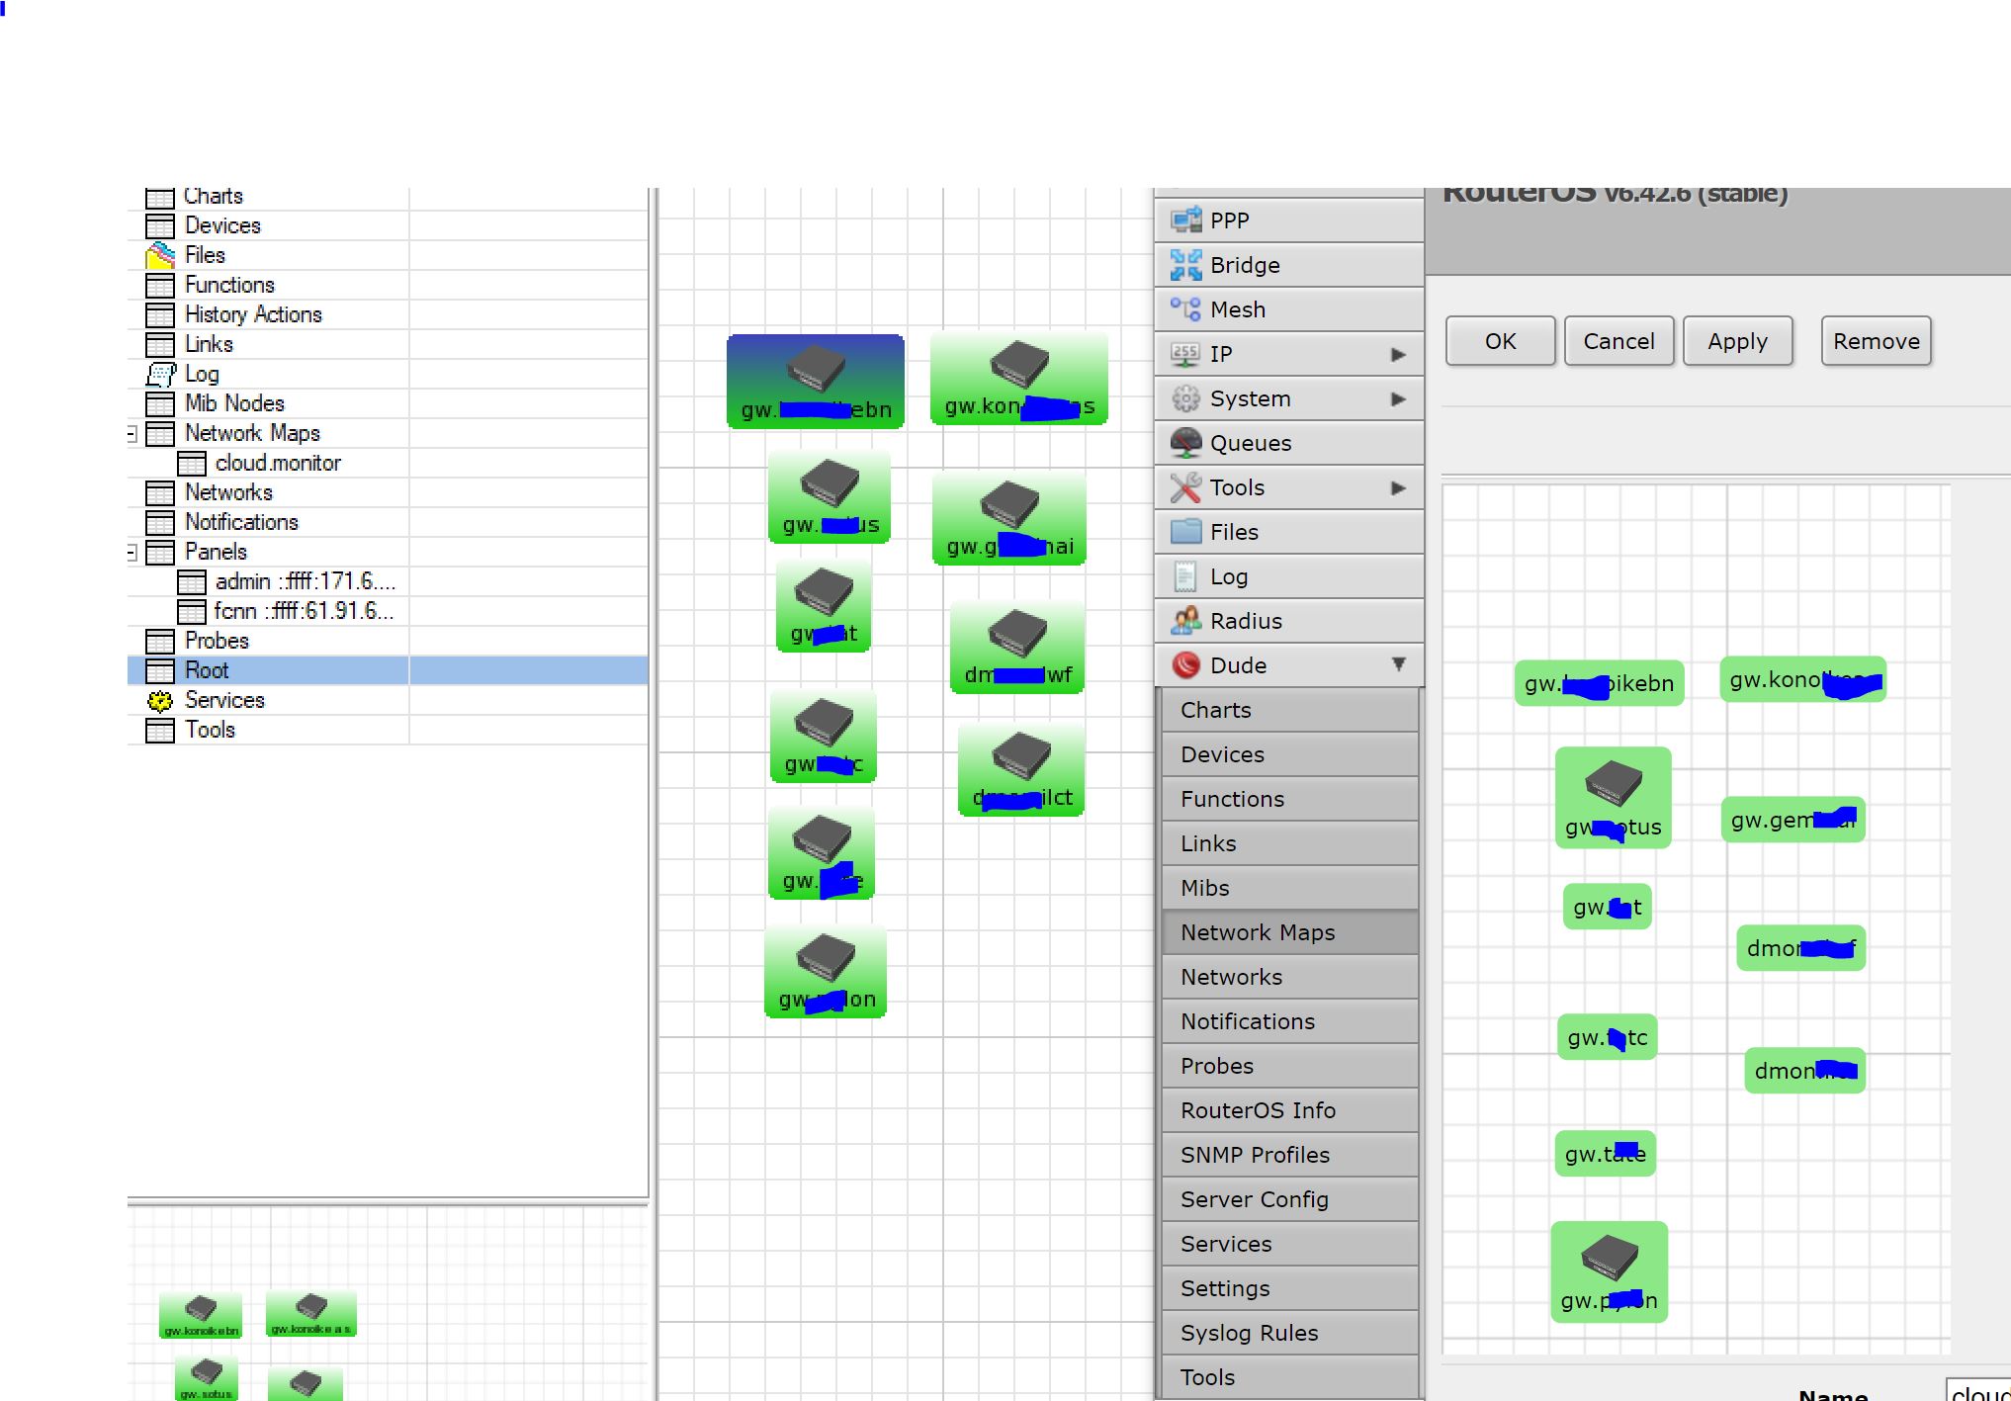Screen dimensions: 2011x1401
Task: Select the Dude map device ending in 'nai'
Action: [x=1009, y=518]
